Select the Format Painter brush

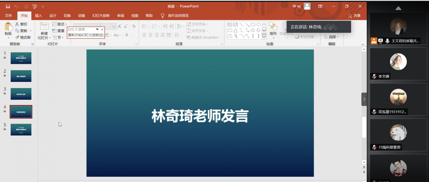18,37
